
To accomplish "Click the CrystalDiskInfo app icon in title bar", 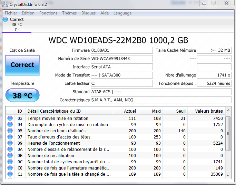I will (5, 4).
